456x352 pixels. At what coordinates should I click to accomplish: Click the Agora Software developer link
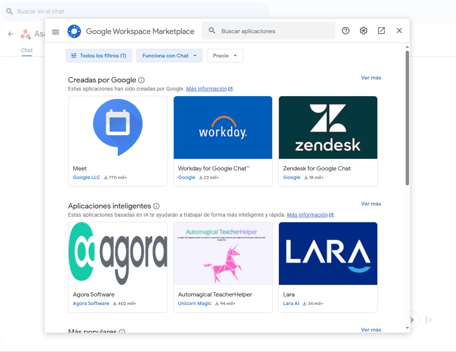pos(91,304)
